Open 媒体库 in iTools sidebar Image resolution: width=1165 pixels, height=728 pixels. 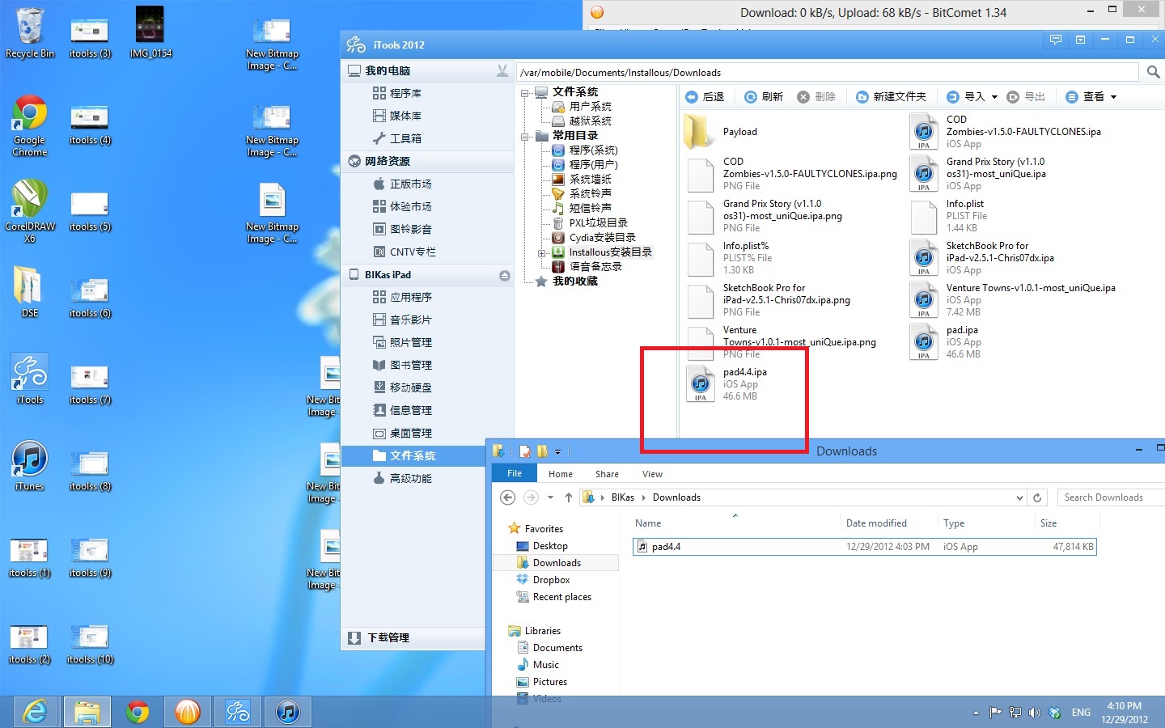click(397, 116)
